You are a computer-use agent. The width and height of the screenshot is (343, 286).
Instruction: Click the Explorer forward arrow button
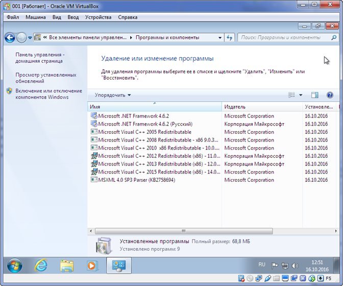point(21,38)
